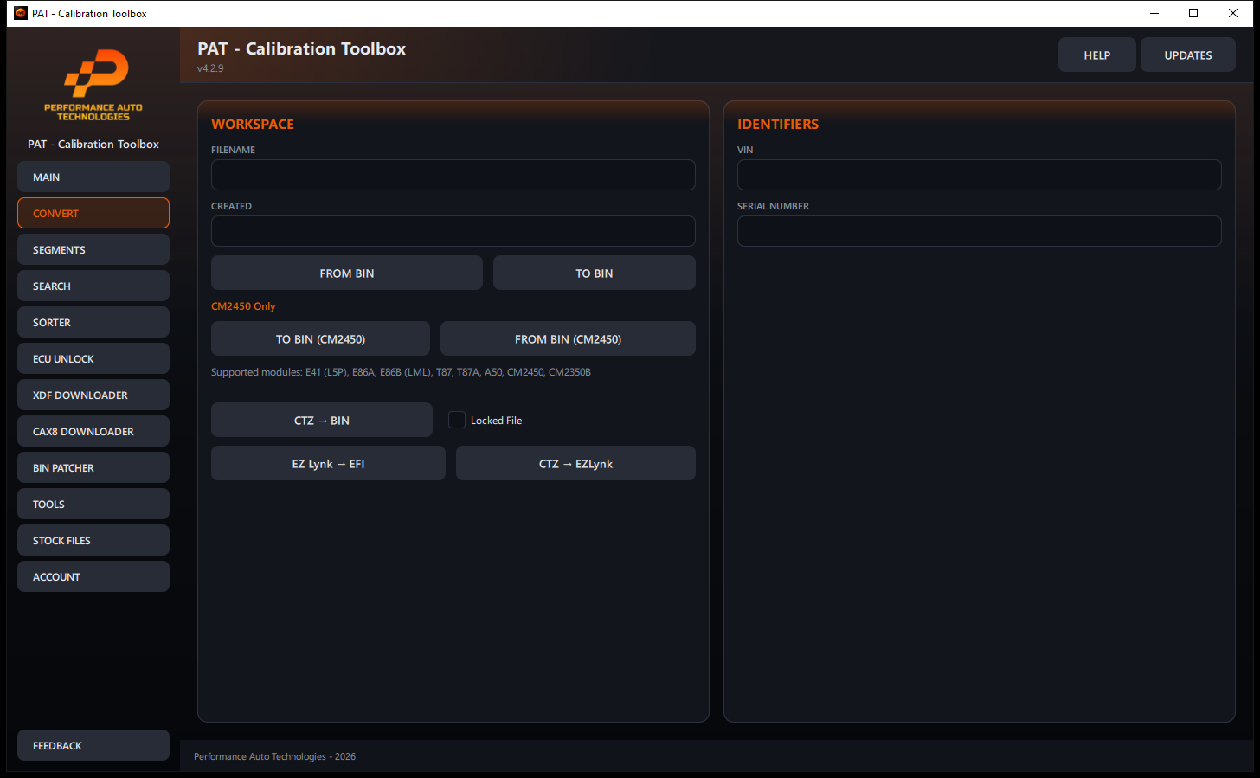Click the IDENTIFIERS panel heading

coord(778,124)
